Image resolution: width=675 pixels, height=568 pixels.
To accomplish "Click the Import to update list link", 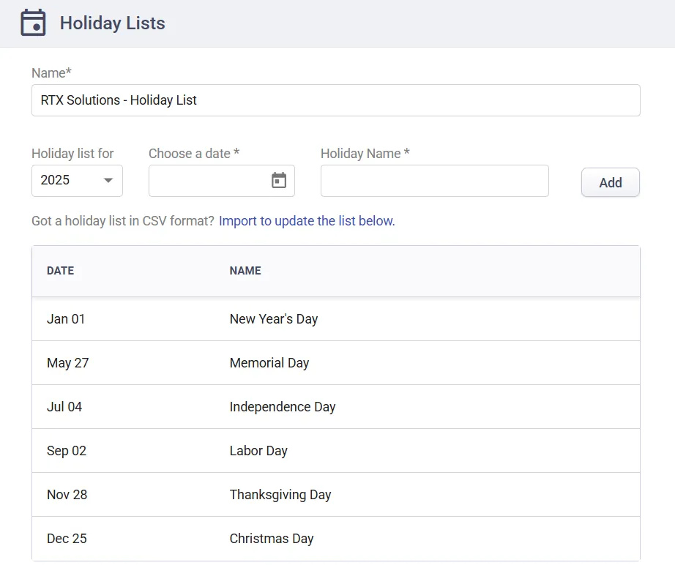I will 307,221.
